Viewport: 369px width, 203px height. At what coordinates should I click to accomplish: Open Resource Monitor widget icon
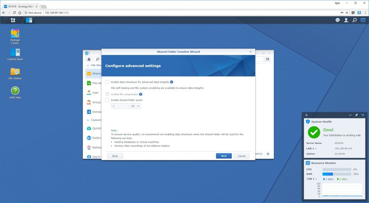(308, 163)
